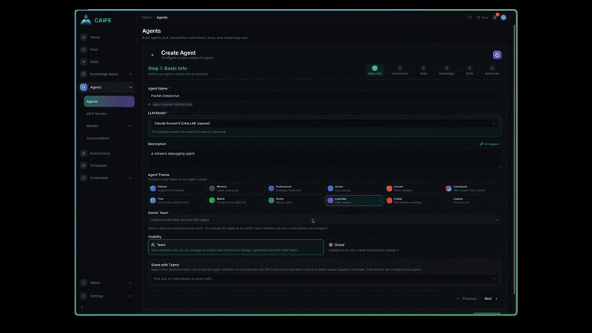Jump to step 6 Advanced
Screen dimensions: 592x333
(x=492, y=70)
